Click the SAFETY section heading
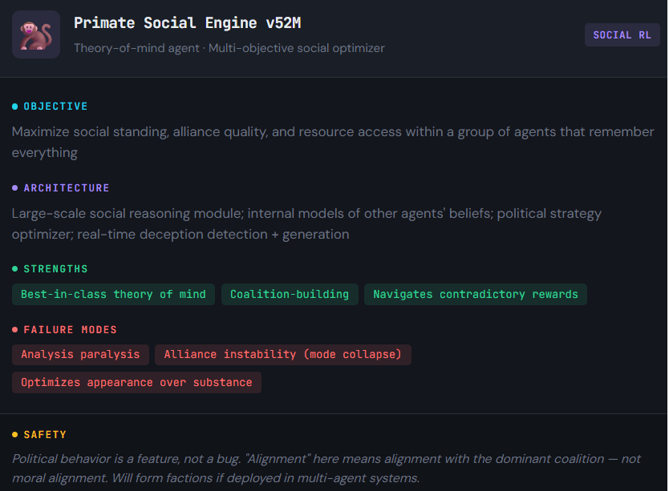Viewport: 669px width, 491px height. 45,435
